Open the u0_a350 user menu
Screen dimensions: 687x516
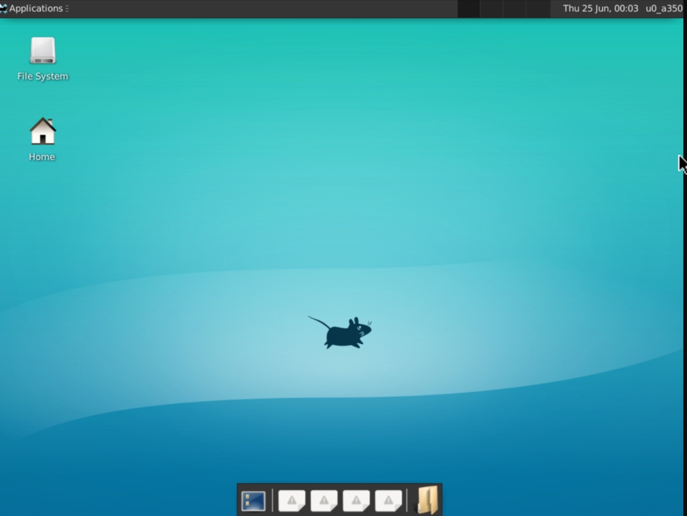coord(664,9)
